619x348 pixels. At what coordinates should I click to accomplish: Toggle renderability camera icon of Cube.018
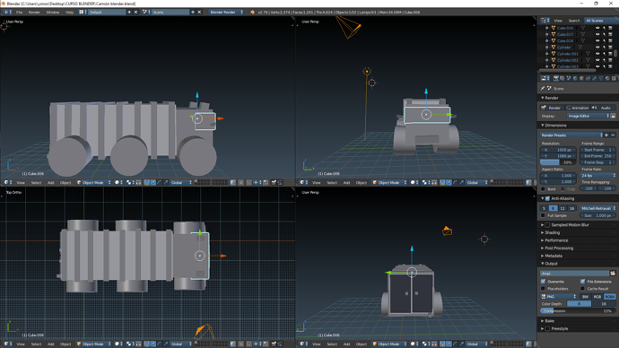[610, 40]
